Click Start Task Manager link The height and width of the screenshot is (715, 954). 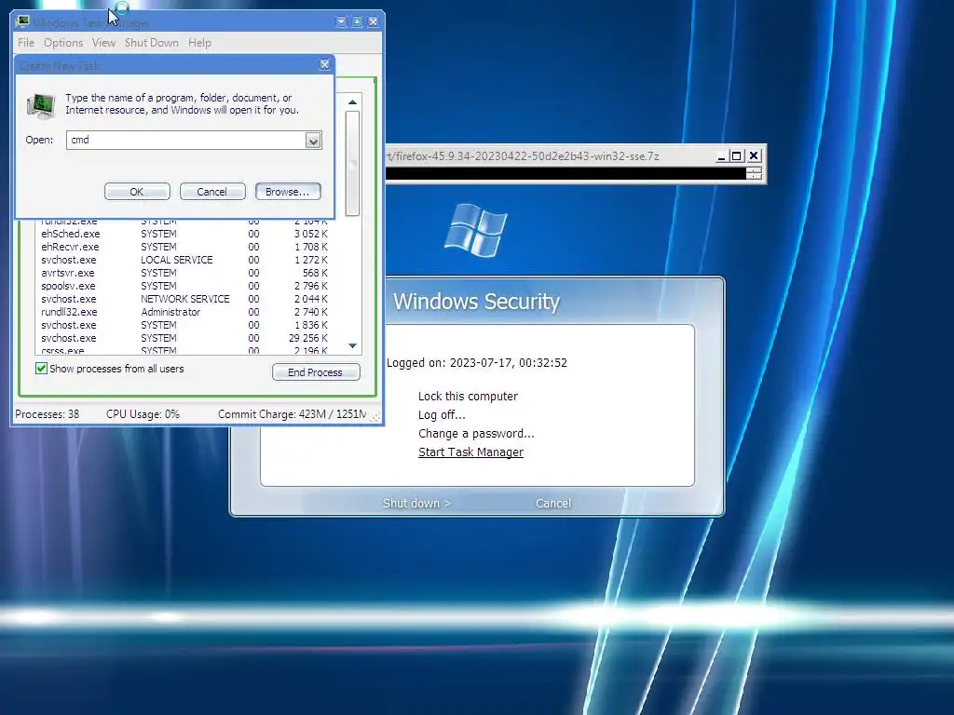coord(470,452)
